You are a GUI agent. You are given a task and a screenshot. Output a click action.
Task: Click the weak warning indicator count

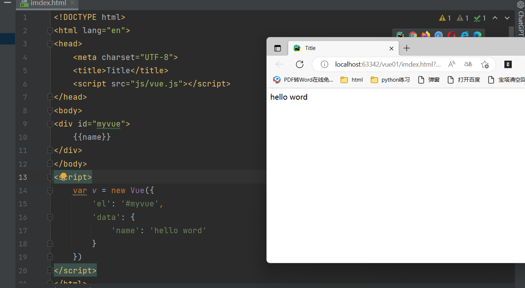point(463,18)
